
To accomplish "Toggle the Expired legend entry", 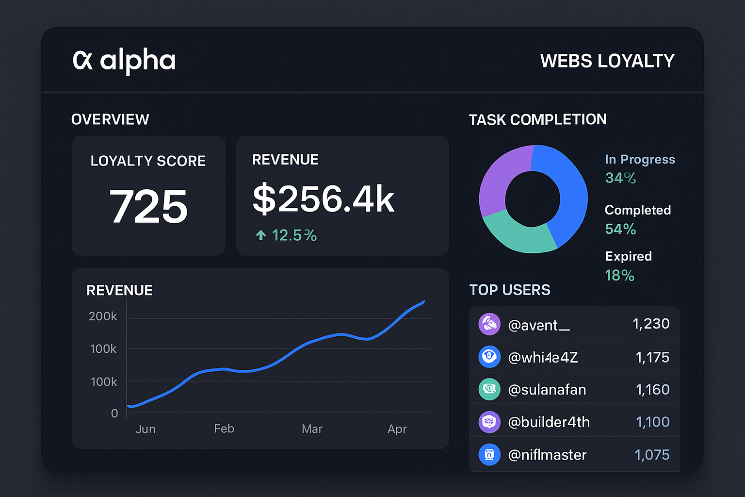I will [x=628, y=256].
